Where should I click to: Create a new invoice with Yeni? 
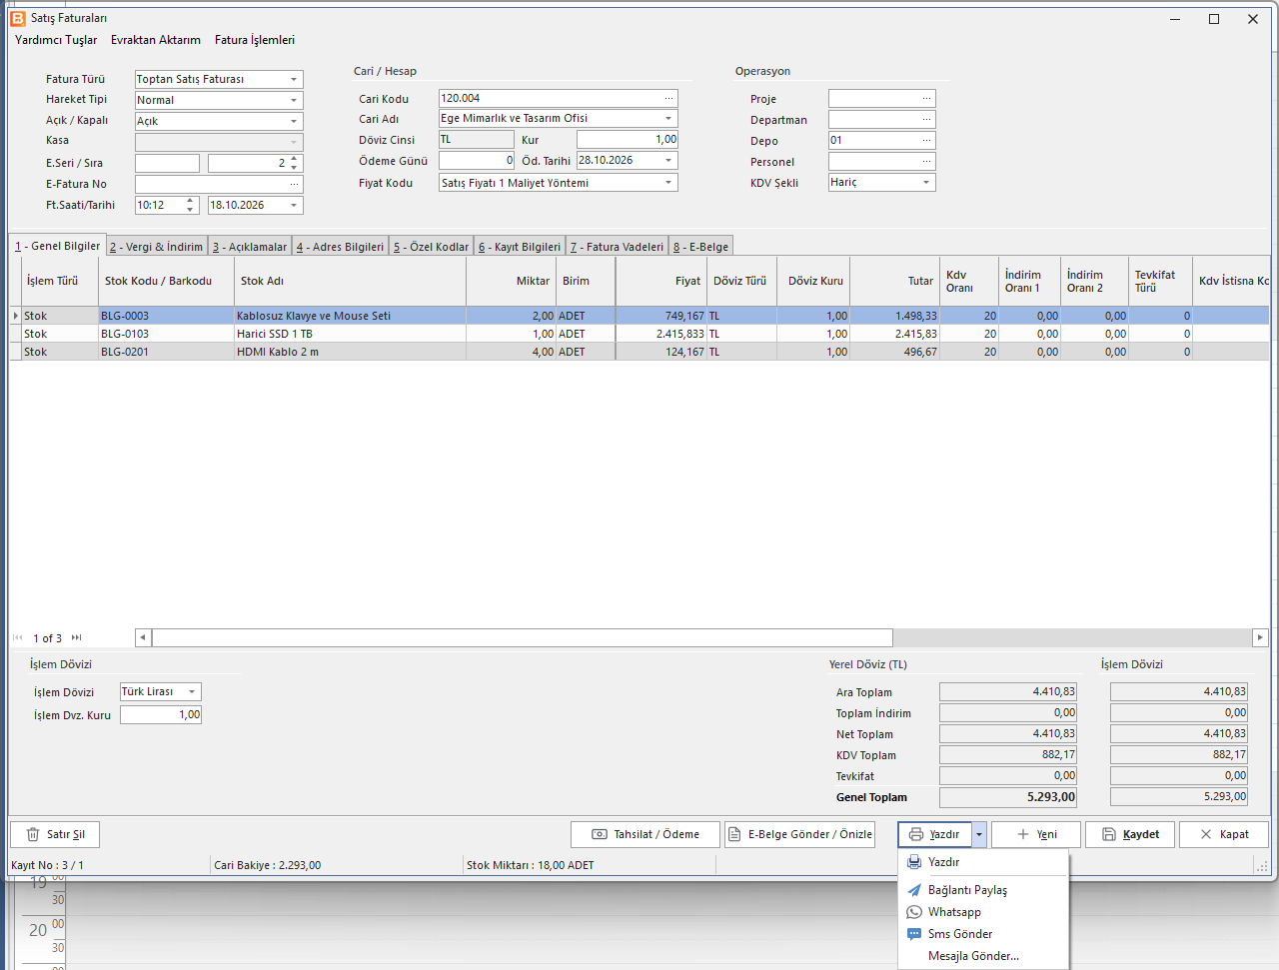click(x=1036, y=834)
